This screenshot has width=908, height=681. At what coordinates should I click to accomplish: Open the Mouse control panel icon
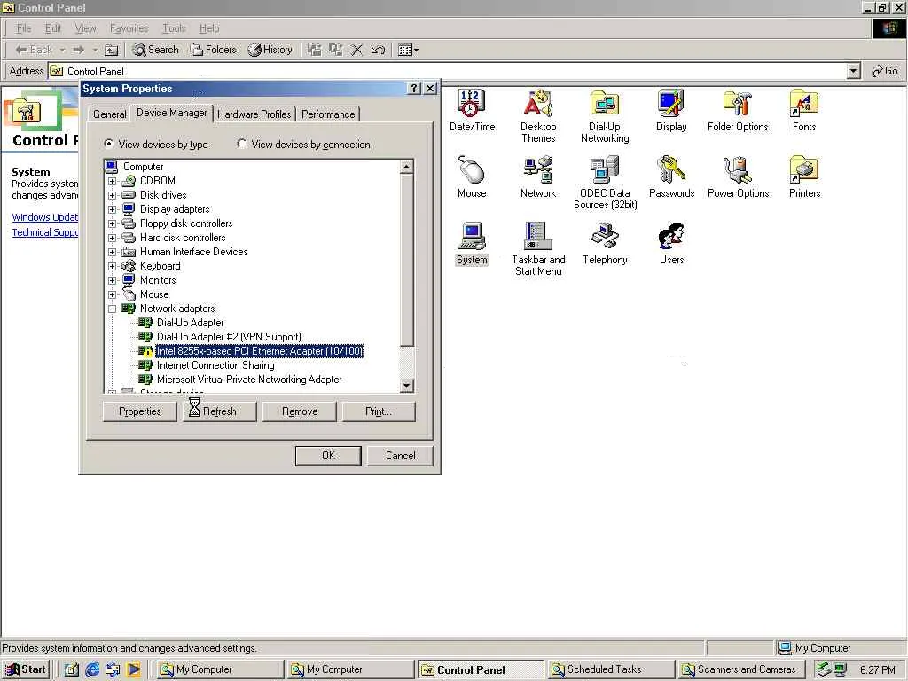(472, 177)
